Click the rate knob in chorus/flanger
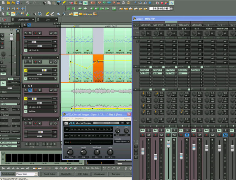The width and height of the screenshot is (236, 180). tap(70, 152)
